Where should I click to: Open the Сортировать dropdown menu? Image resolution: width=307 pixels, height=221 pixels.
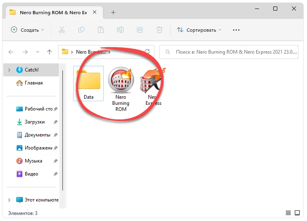(x=199, y=30)
